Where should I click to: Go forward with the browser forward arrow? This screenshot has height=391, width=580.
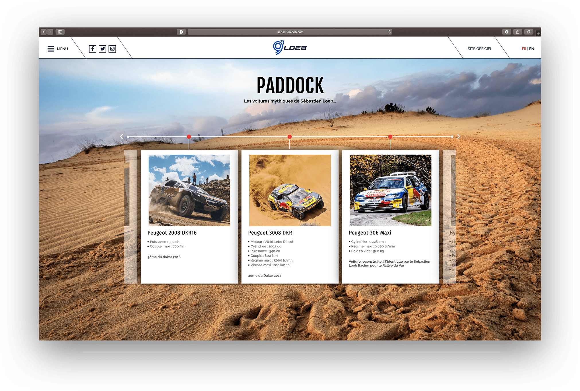point(50,32)
